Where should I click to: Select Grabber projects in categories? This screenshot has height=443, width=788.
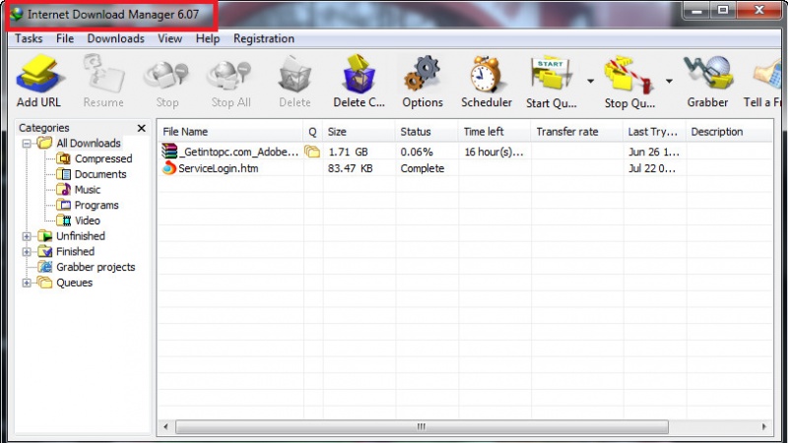(x=87, y=267)
